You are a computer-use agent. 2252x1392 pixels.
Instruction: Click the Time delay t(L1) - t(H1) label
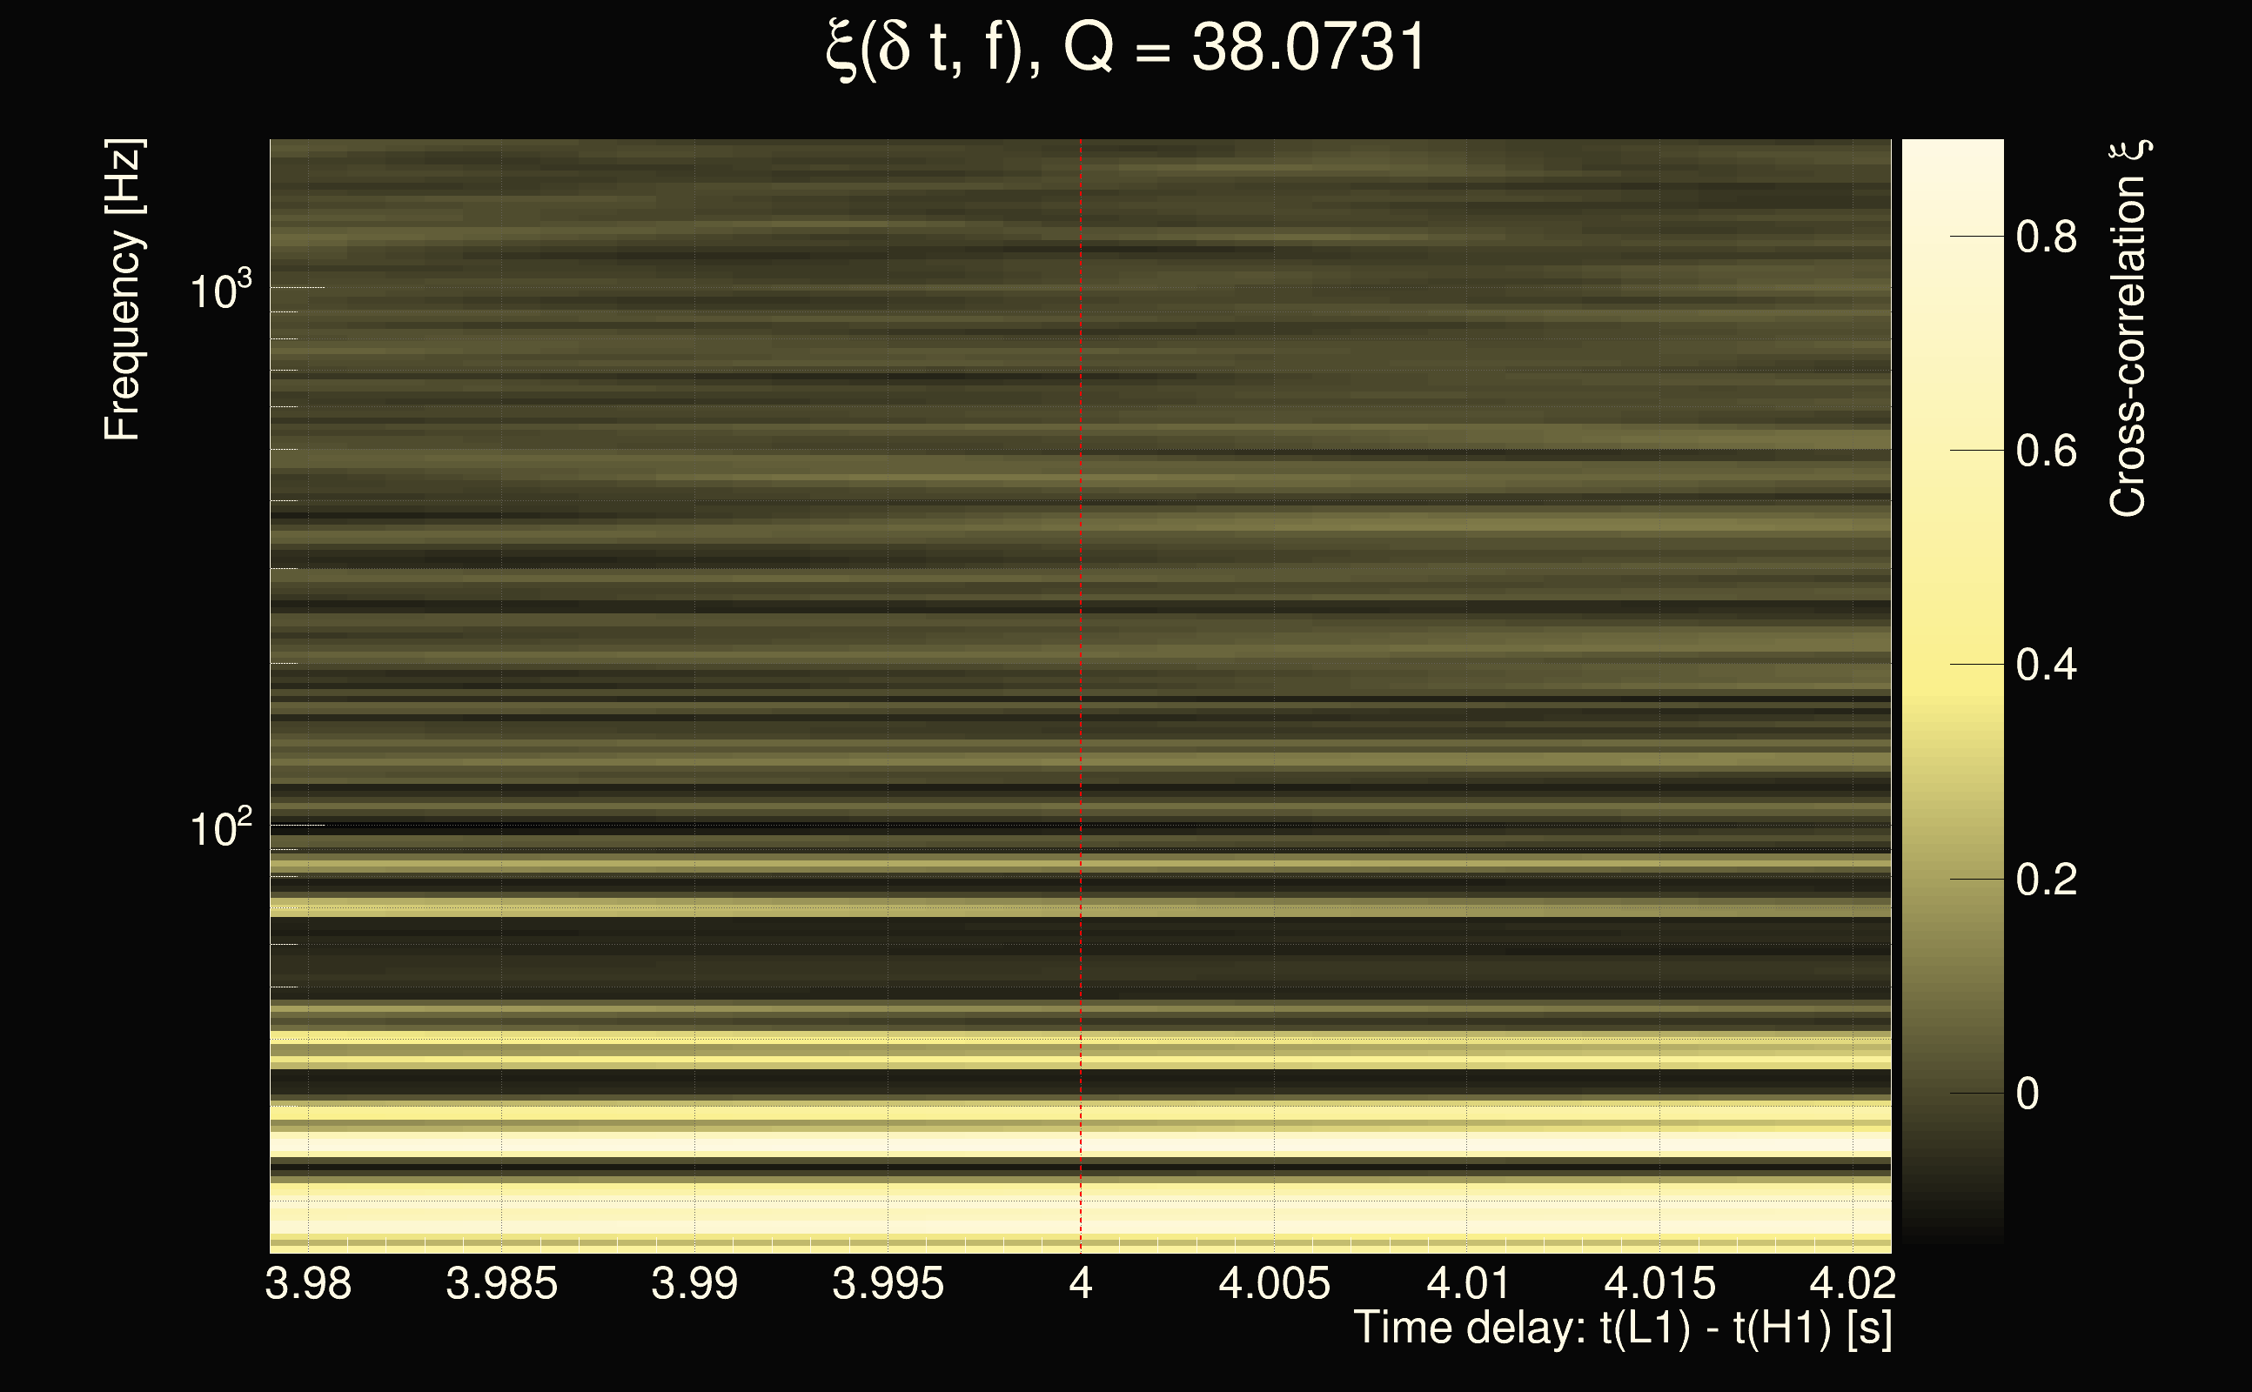pyautogui.click(x=1622, y=1328)
